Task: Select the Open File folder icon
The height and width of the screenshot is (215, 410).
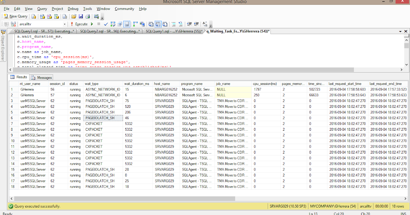Action: (x=74, y=16)
